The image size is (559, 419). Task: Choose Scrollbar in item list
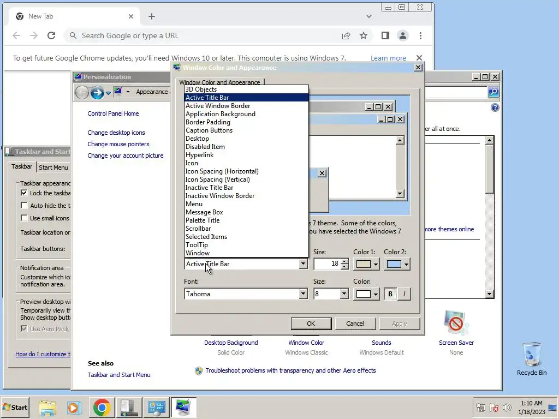coord(246,229)
